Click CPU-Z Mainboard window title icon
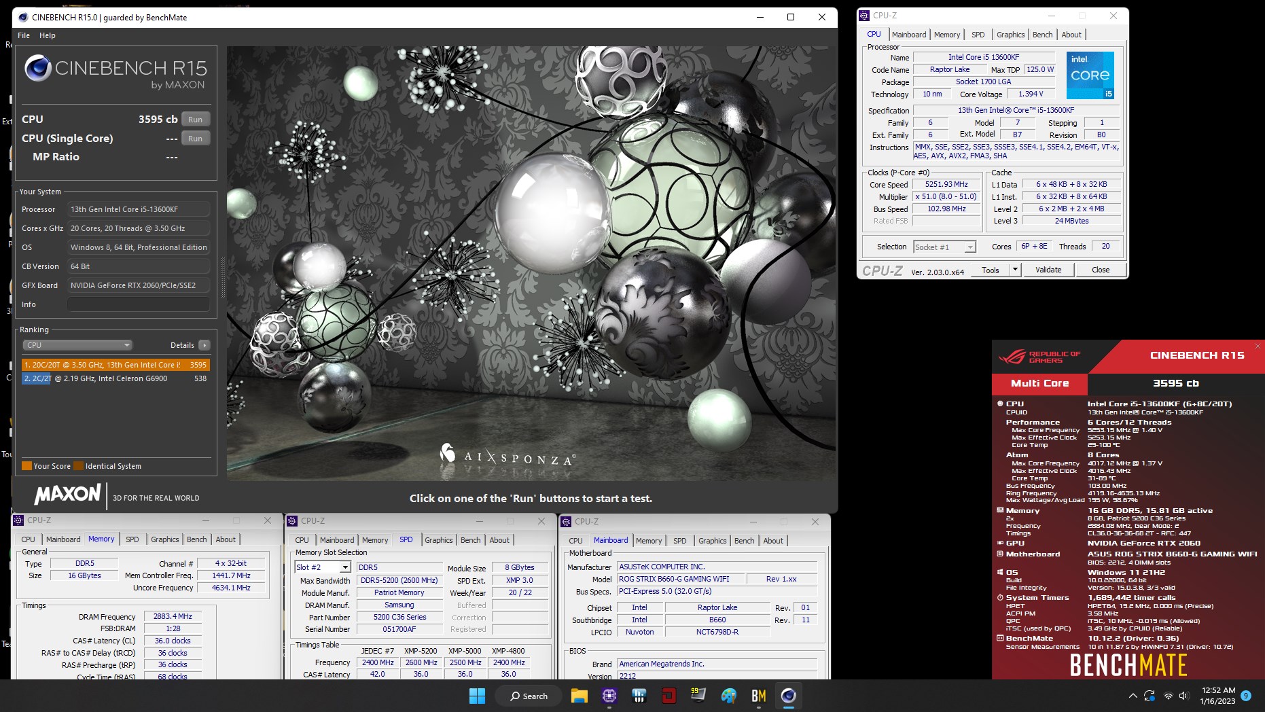The height and width of the screenshot is (712, 1265). pyautogui.click(x=566, y=522)
